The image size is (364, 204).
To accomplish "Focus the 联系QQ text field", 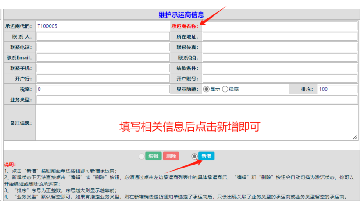I will pos(280,57).
